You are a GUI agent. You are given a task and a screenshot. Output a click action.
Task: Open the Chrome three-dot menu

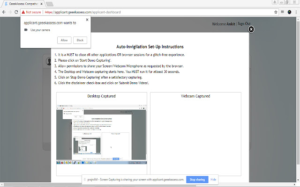tap(296, 11)
